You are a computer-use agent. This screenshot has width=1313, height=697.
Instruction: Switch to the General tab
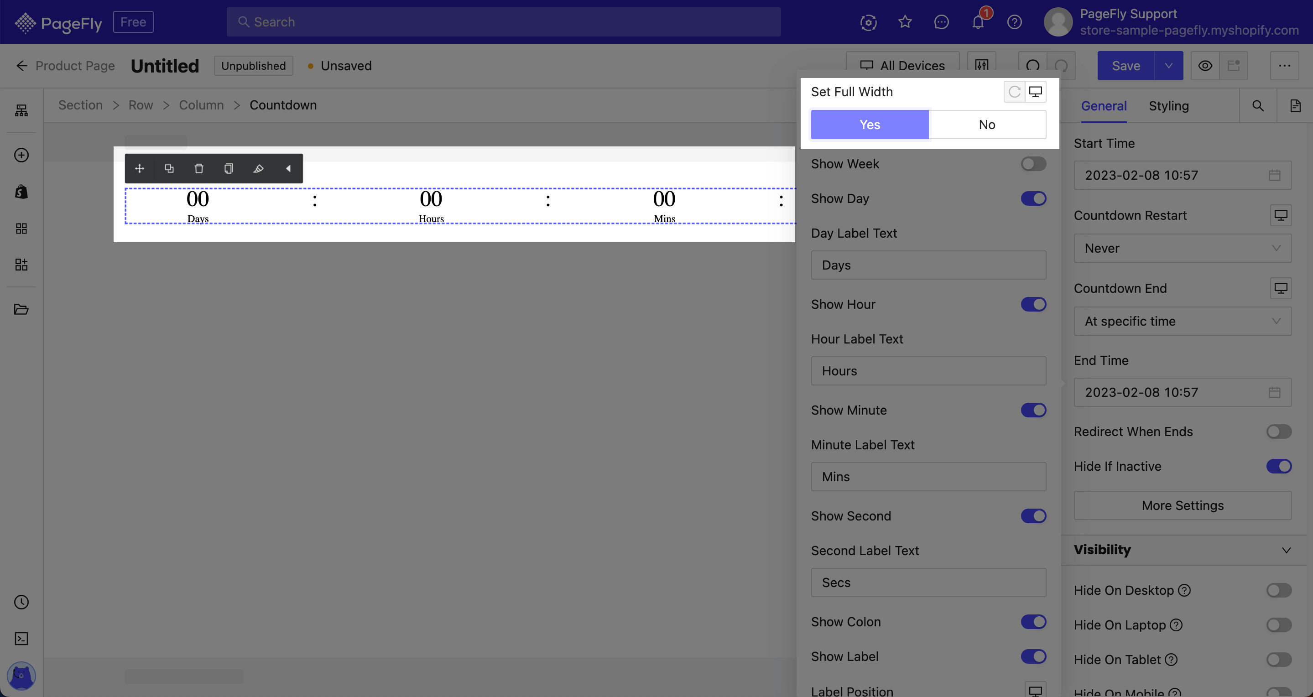coord(1104,106)
